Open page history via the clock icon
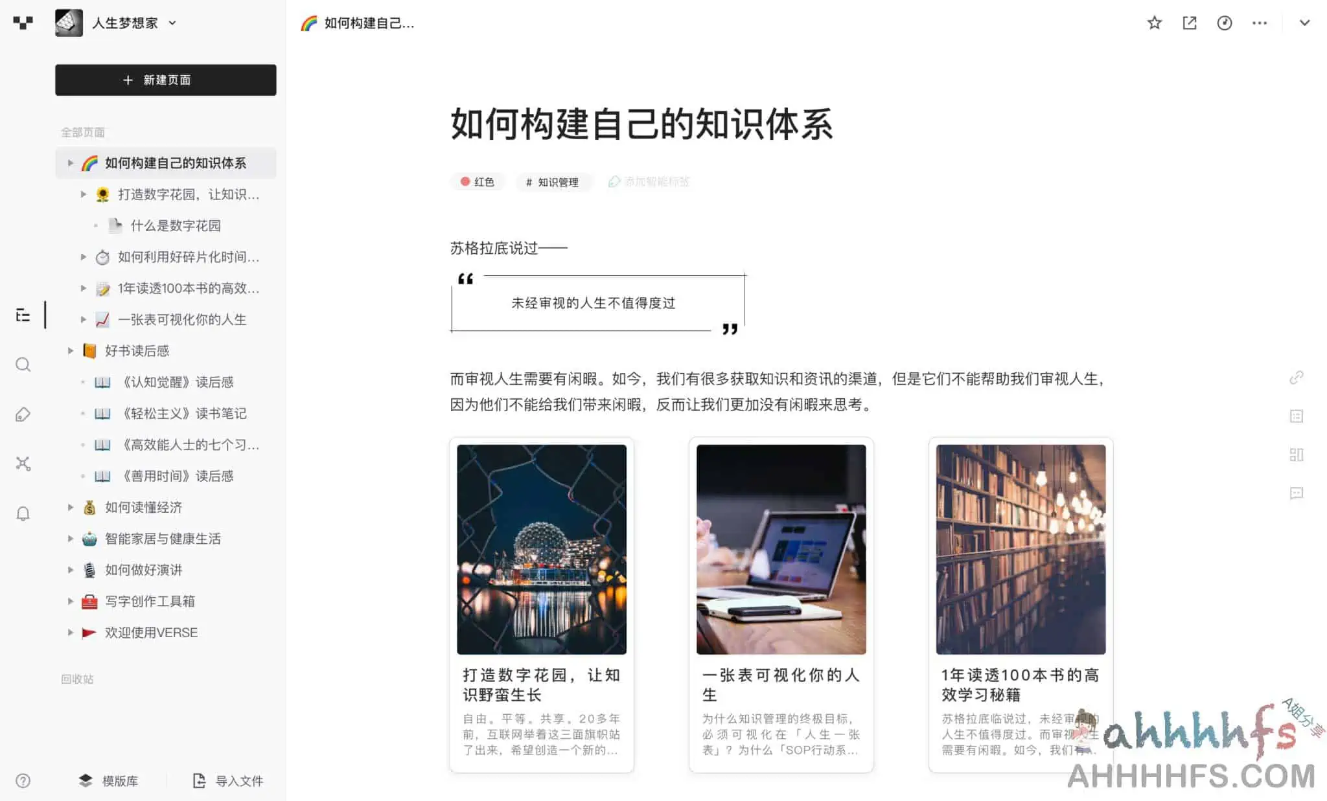 (1225, 23)
